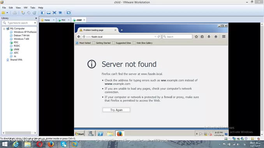The width and height of the screenshot is (264, 148).
Task: Select Windows XP Professional in library
Action: point(23,32)
